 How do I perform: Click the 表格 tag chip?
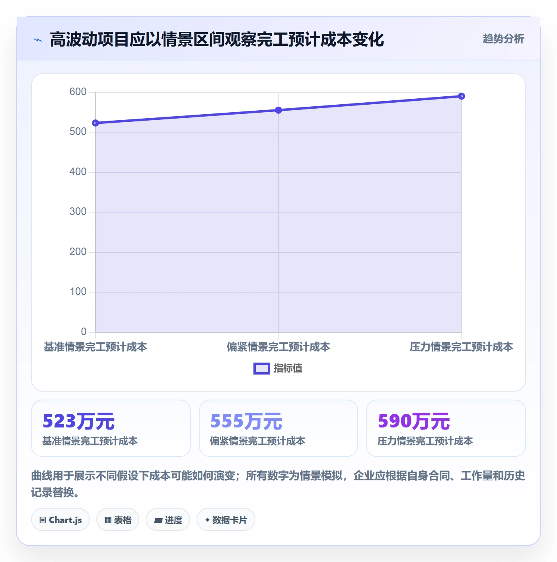[x=118, y=520]
